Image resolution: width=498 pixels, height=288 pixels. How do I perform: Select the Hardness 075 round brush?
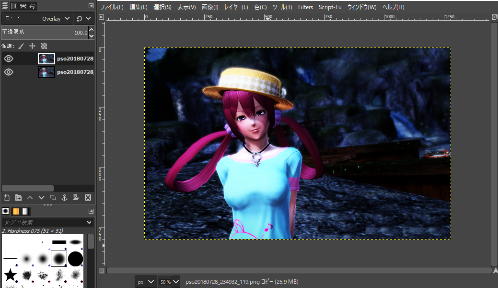59,258
